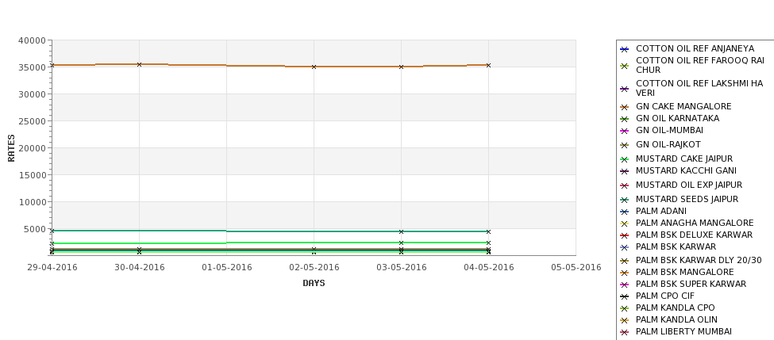Select MUSTARD KACCHI GANI legend entry text
774x340 pixels.
(686, 170)
